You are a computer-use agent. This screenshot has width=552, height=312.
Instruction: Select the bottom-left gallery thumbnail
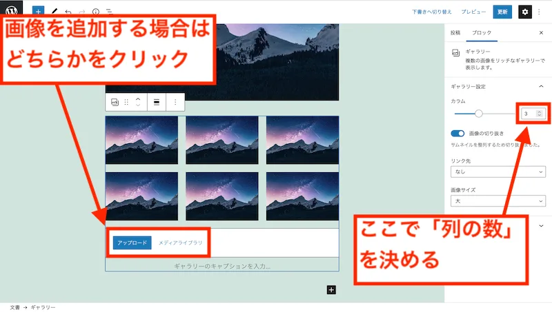(141, 196)
